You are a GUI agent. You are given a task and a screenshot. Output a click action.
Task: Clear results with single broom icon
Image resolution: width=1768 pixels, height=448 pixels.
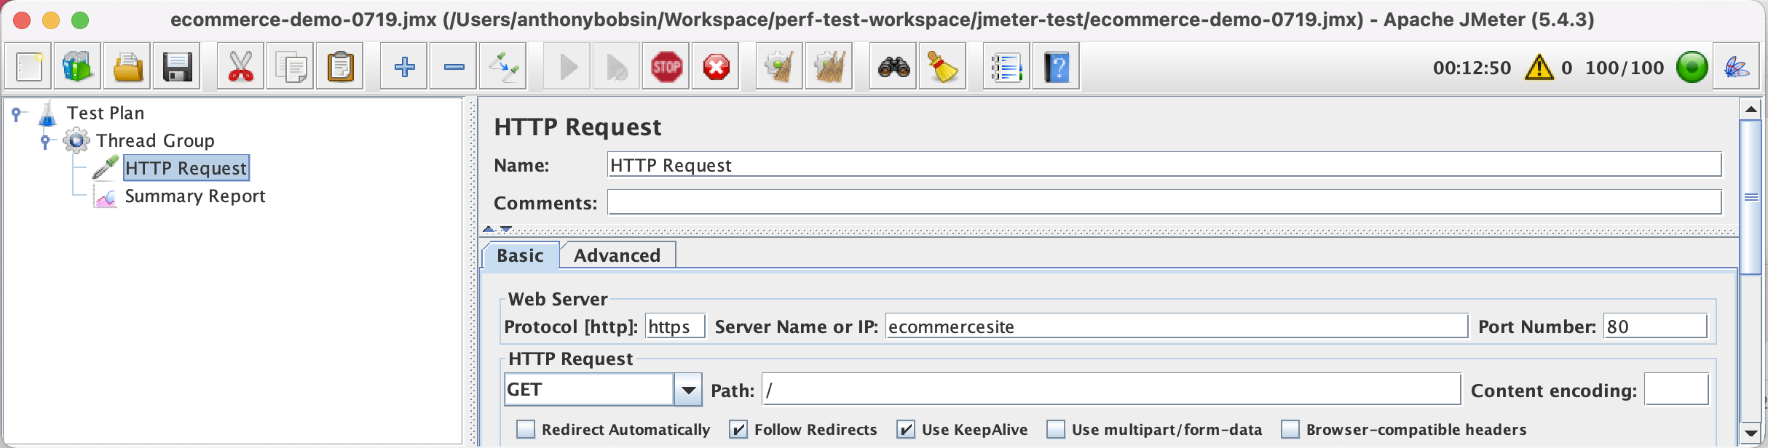(780, 67)
